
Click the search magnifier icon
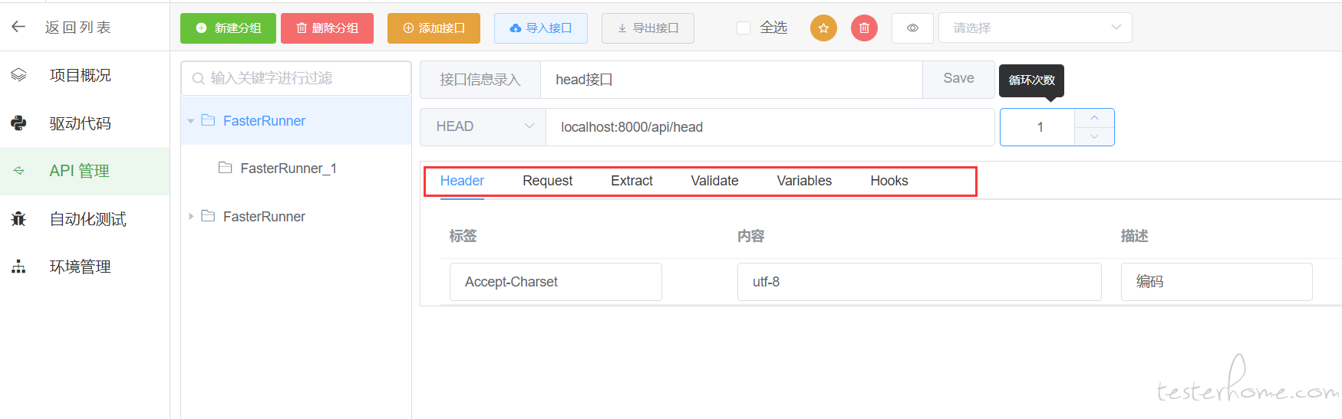198,78
